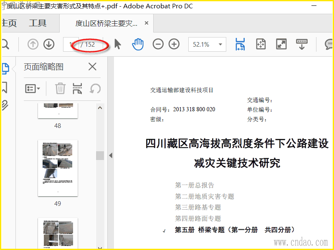The image size is (334, 250).
Task: Click the contract number 2013 318 800 020
Action: point(194,109)
